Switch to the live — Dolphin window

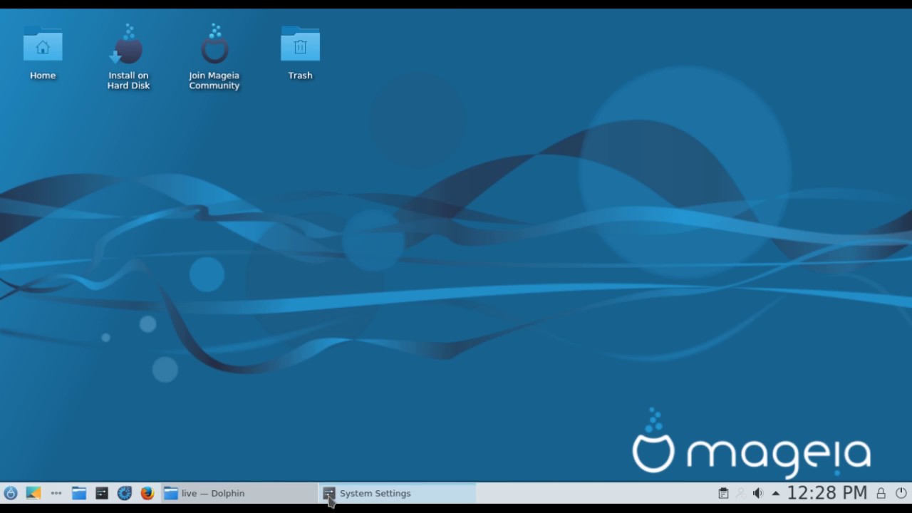(x=239, y=493)
